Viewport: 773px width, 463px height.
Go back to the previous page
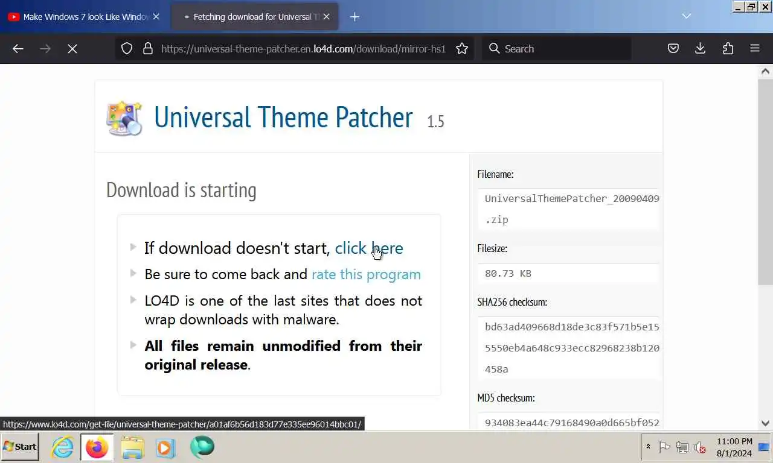[x=18, y=49]
